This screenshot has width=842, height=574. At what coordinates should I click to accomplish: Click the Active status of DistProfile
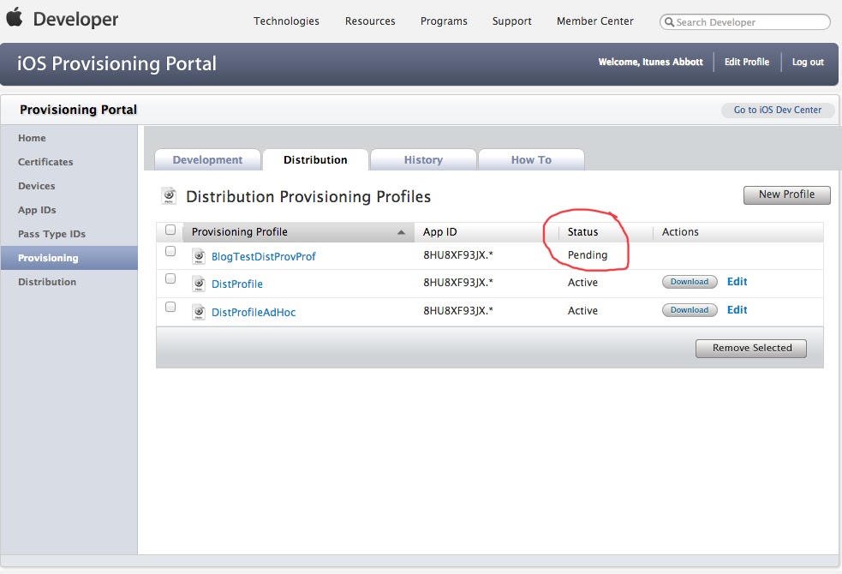click(582, 283)
